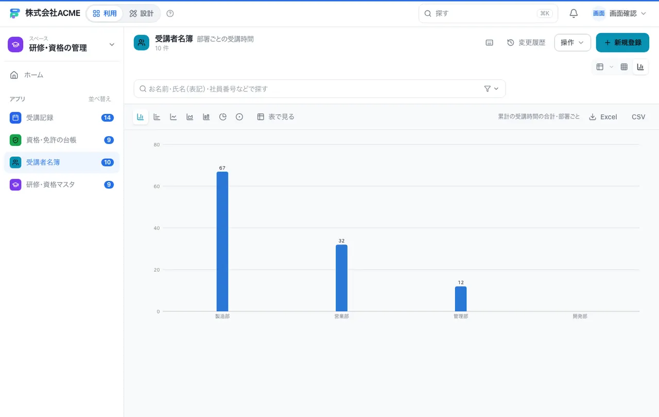The image size is (659, 417).
Task: Click the 管理部 bar with value 12
Action: (461, 299)
